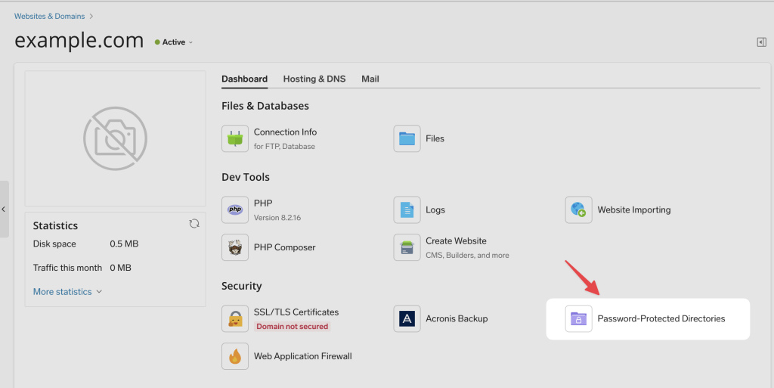This screenshot has width=774, height=388.
Task: Open the Connection Info plug icon
Action: pos(235,138)
